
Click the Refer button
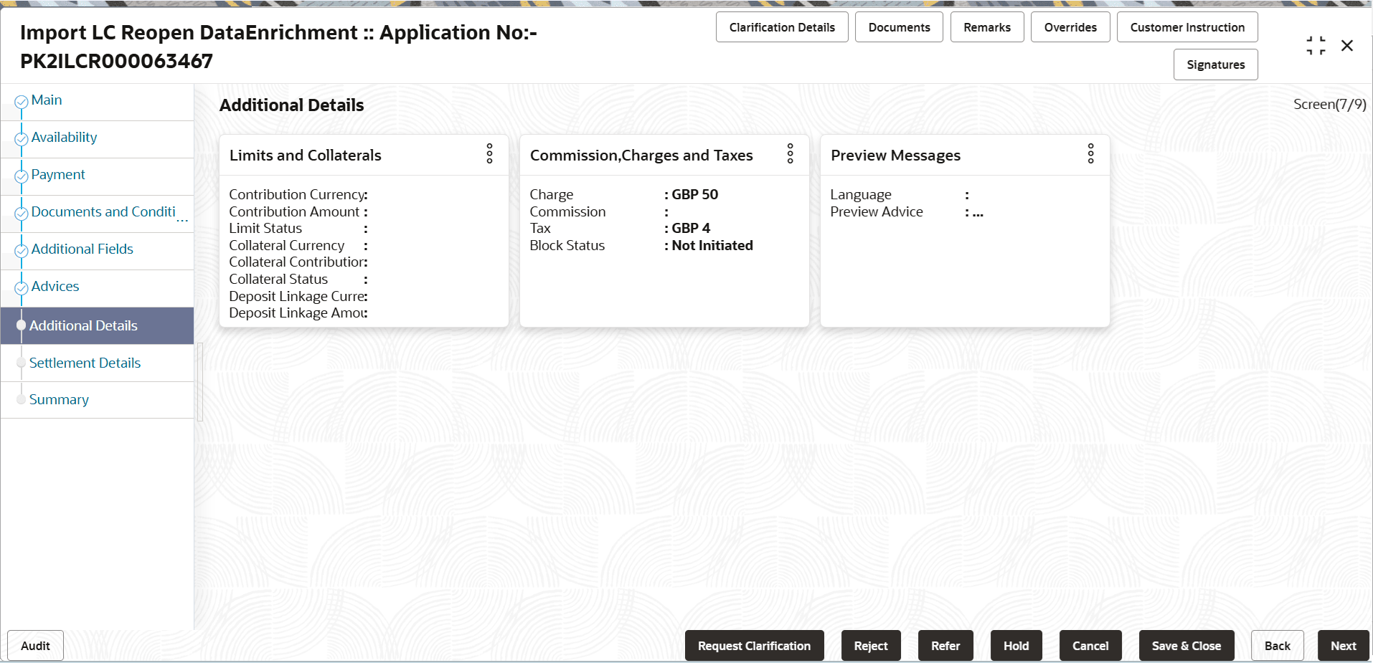click(x=945, y=646)
